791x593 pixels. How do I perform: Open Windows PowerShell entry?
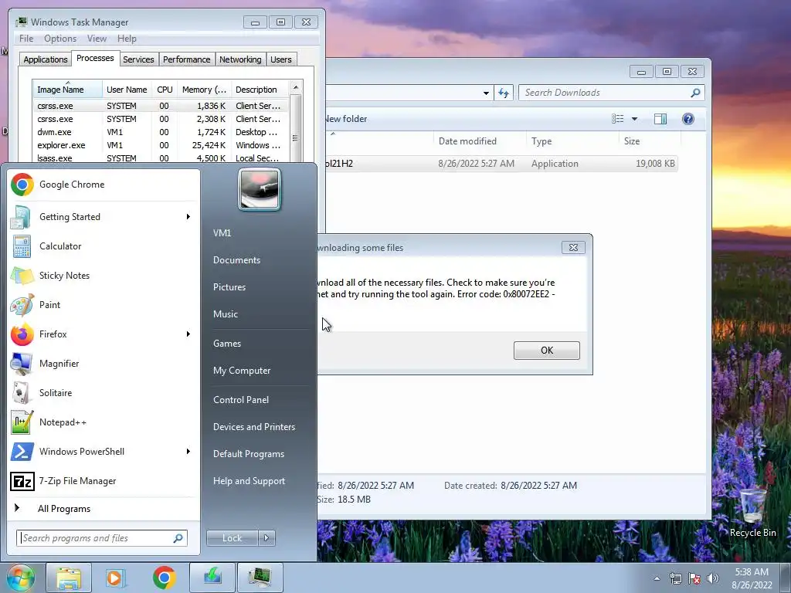[104, 451]
